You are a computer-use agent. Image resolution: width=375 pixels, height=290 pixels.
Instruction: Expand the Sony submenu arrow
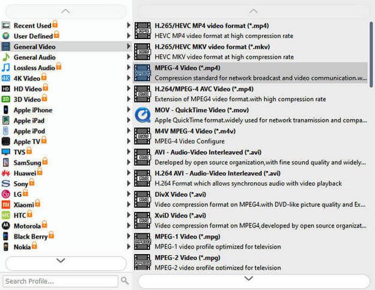coord(129,184)
